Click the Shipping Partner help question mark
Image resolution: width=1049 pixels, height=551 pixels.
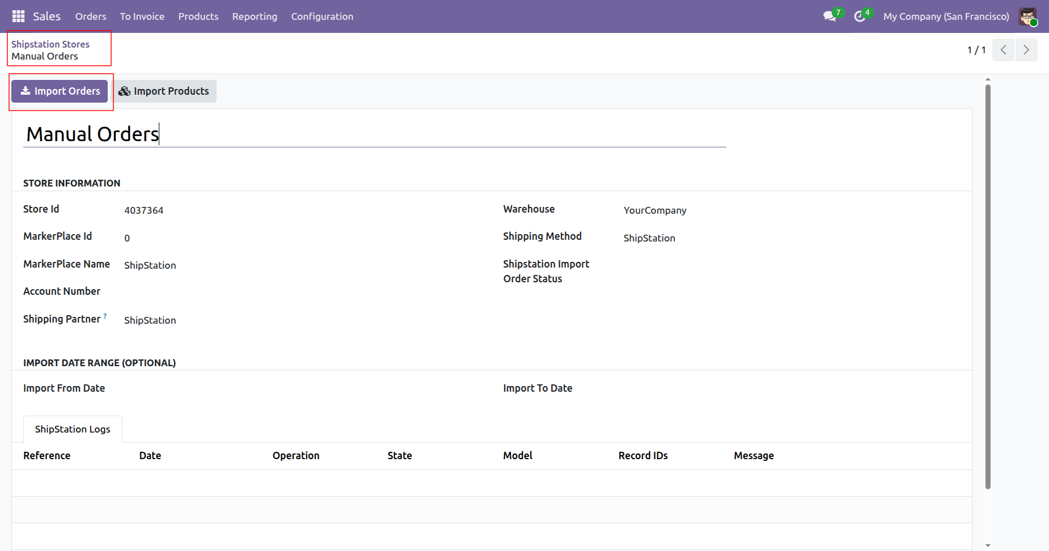[105, 316]
